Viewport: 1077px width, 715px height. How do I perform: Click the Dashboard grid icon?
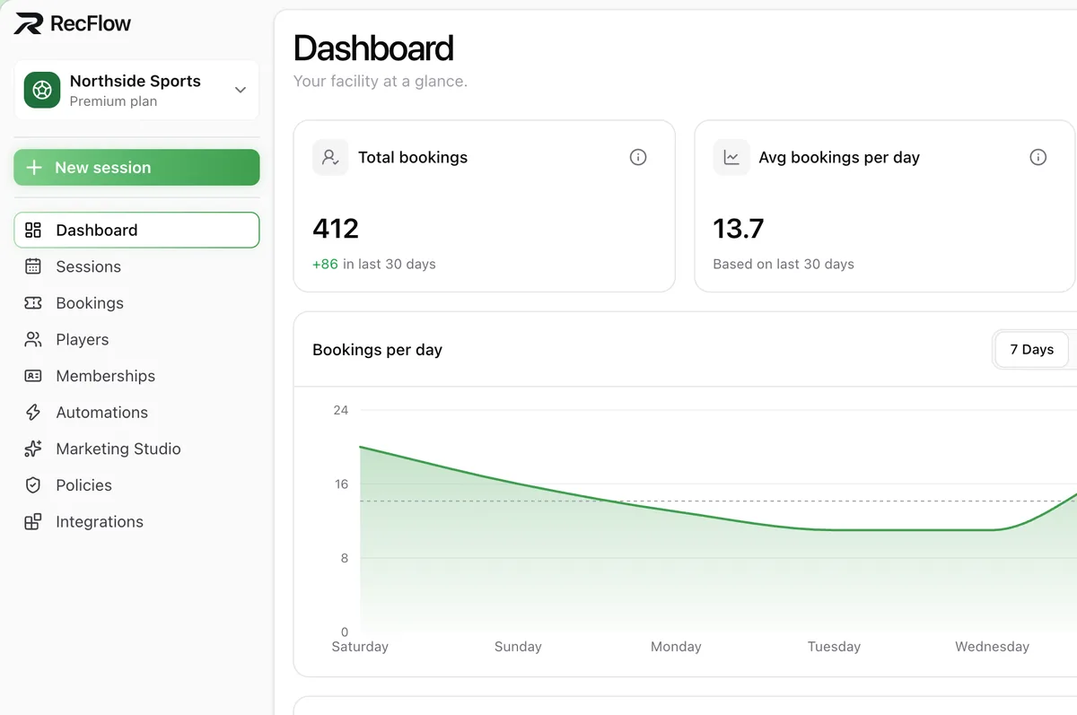[x=33, y=230]
